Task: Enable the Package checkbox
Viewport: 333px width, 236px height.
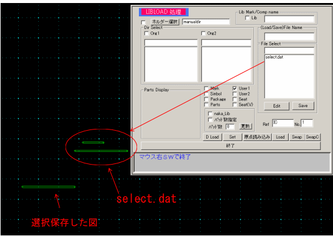Action: 206,99
